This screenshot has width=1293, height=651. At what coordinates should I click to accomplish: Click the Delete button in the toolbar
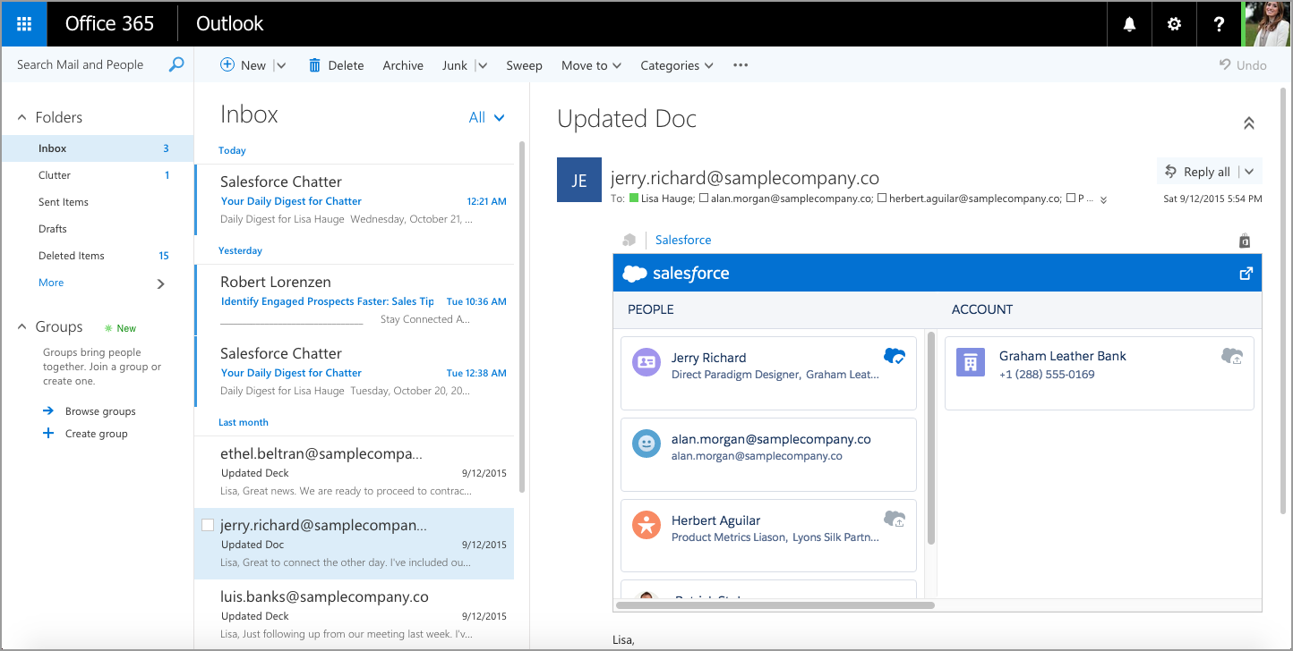336,65
